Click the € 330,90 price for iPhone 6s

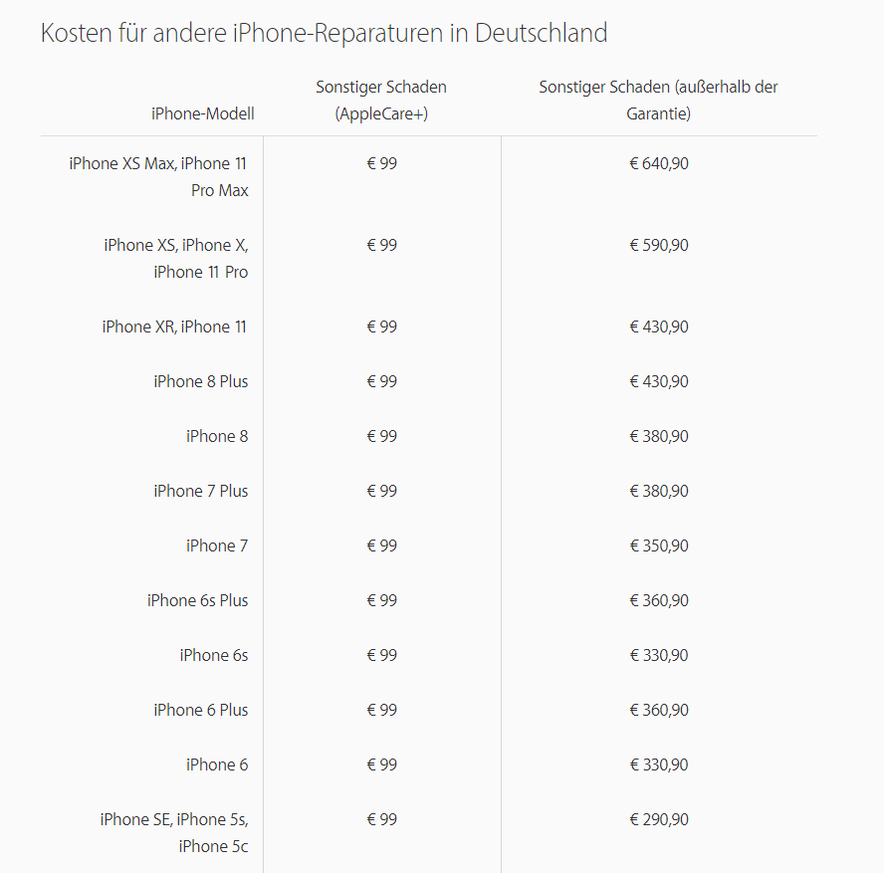point(658,655)
